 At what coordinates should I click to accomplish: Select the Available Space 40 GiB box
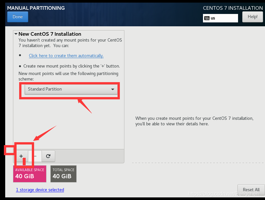30,174
